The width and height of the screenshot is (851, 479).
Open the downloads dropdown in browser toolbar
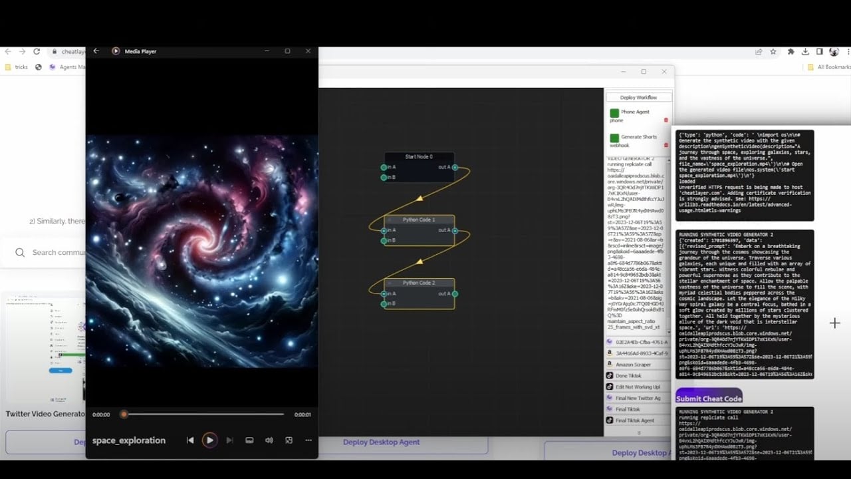(x=805, y=52)
